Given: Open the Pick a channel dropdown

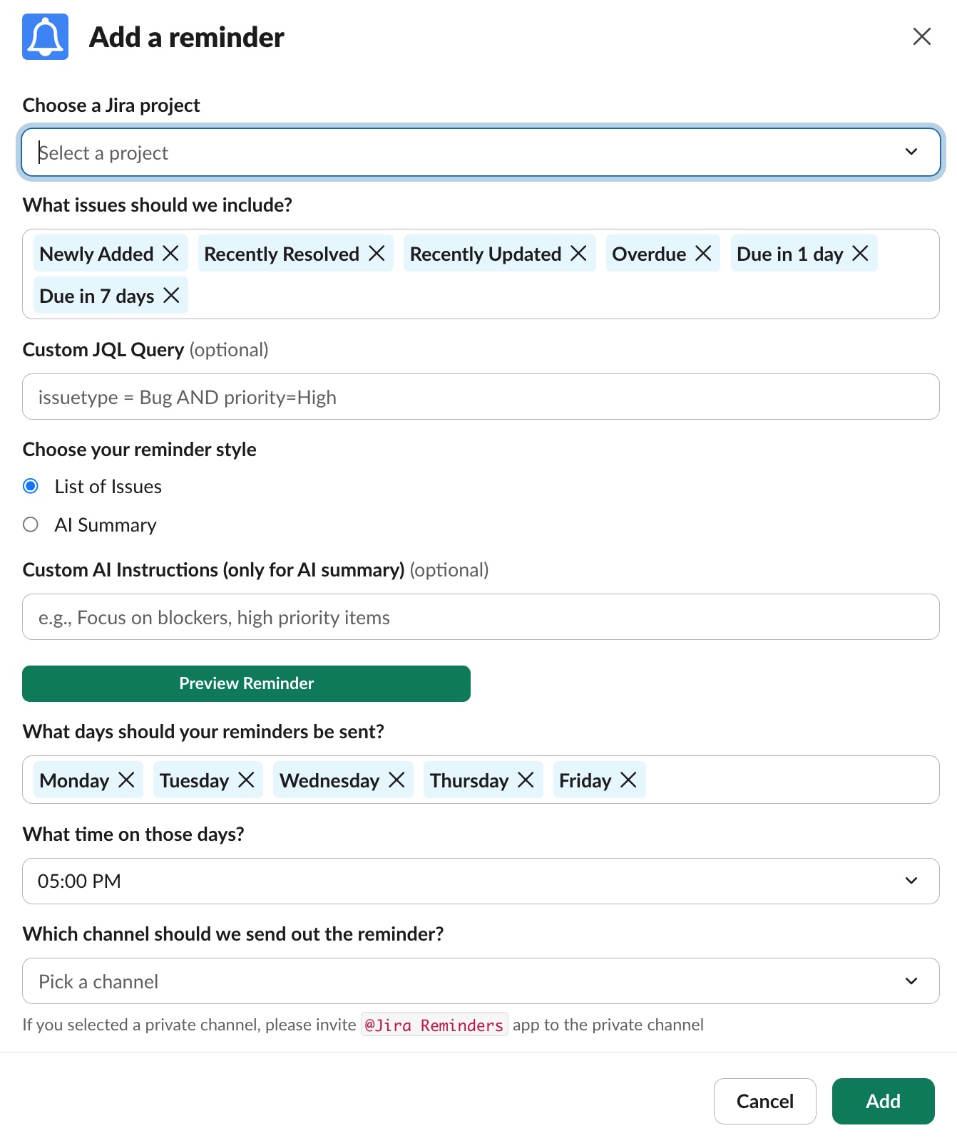Looking at the screenshot, I should pos(480,981).
